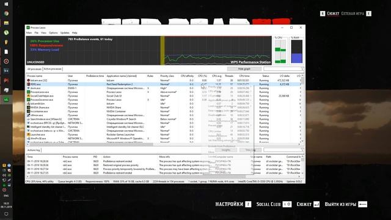Select Сетевая игра tab in the game
Image resolution: width=391 pixels, height=220 pixels.
[x=353, y=13]
